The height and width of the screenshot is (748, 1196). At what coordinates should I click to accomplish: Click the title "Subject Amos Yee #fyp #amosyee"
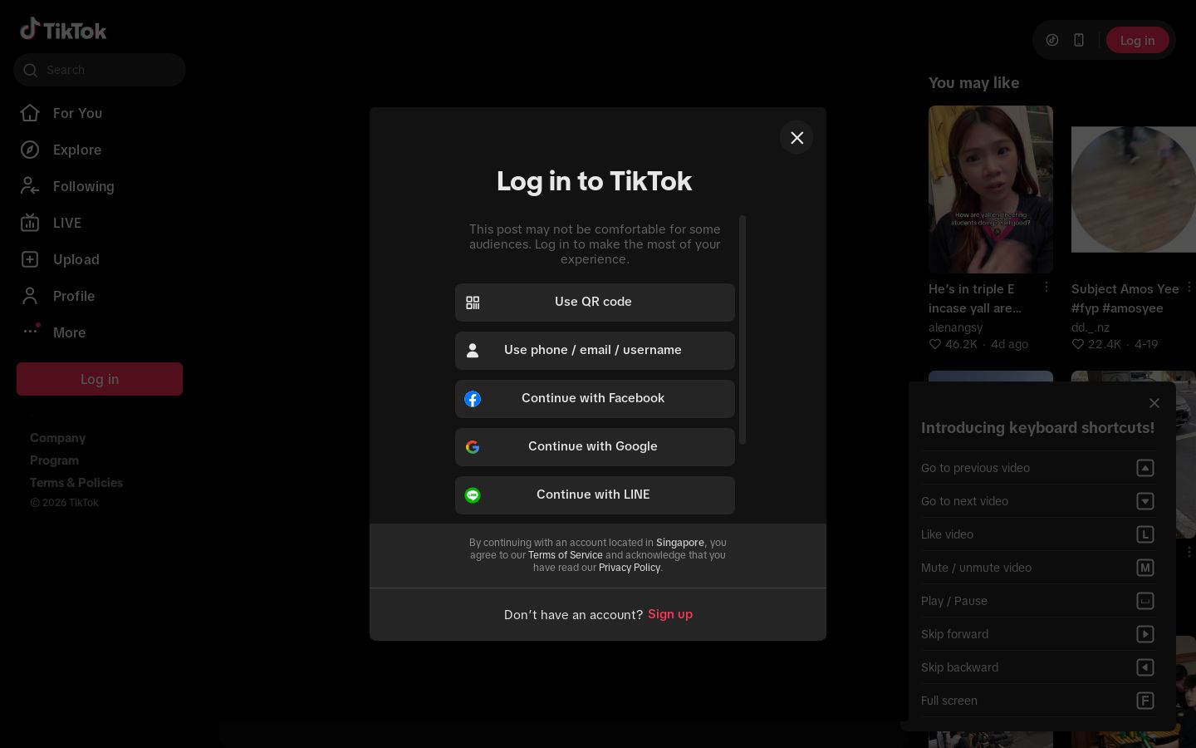(1125, 298)
